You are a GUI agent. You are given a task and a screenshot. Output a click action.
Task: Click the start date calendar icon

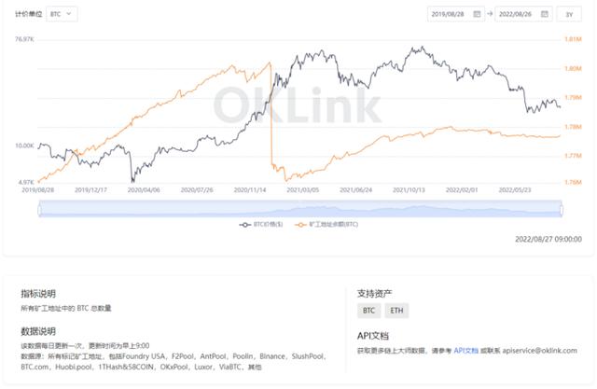pyautogui.click(x=477, y=14)
